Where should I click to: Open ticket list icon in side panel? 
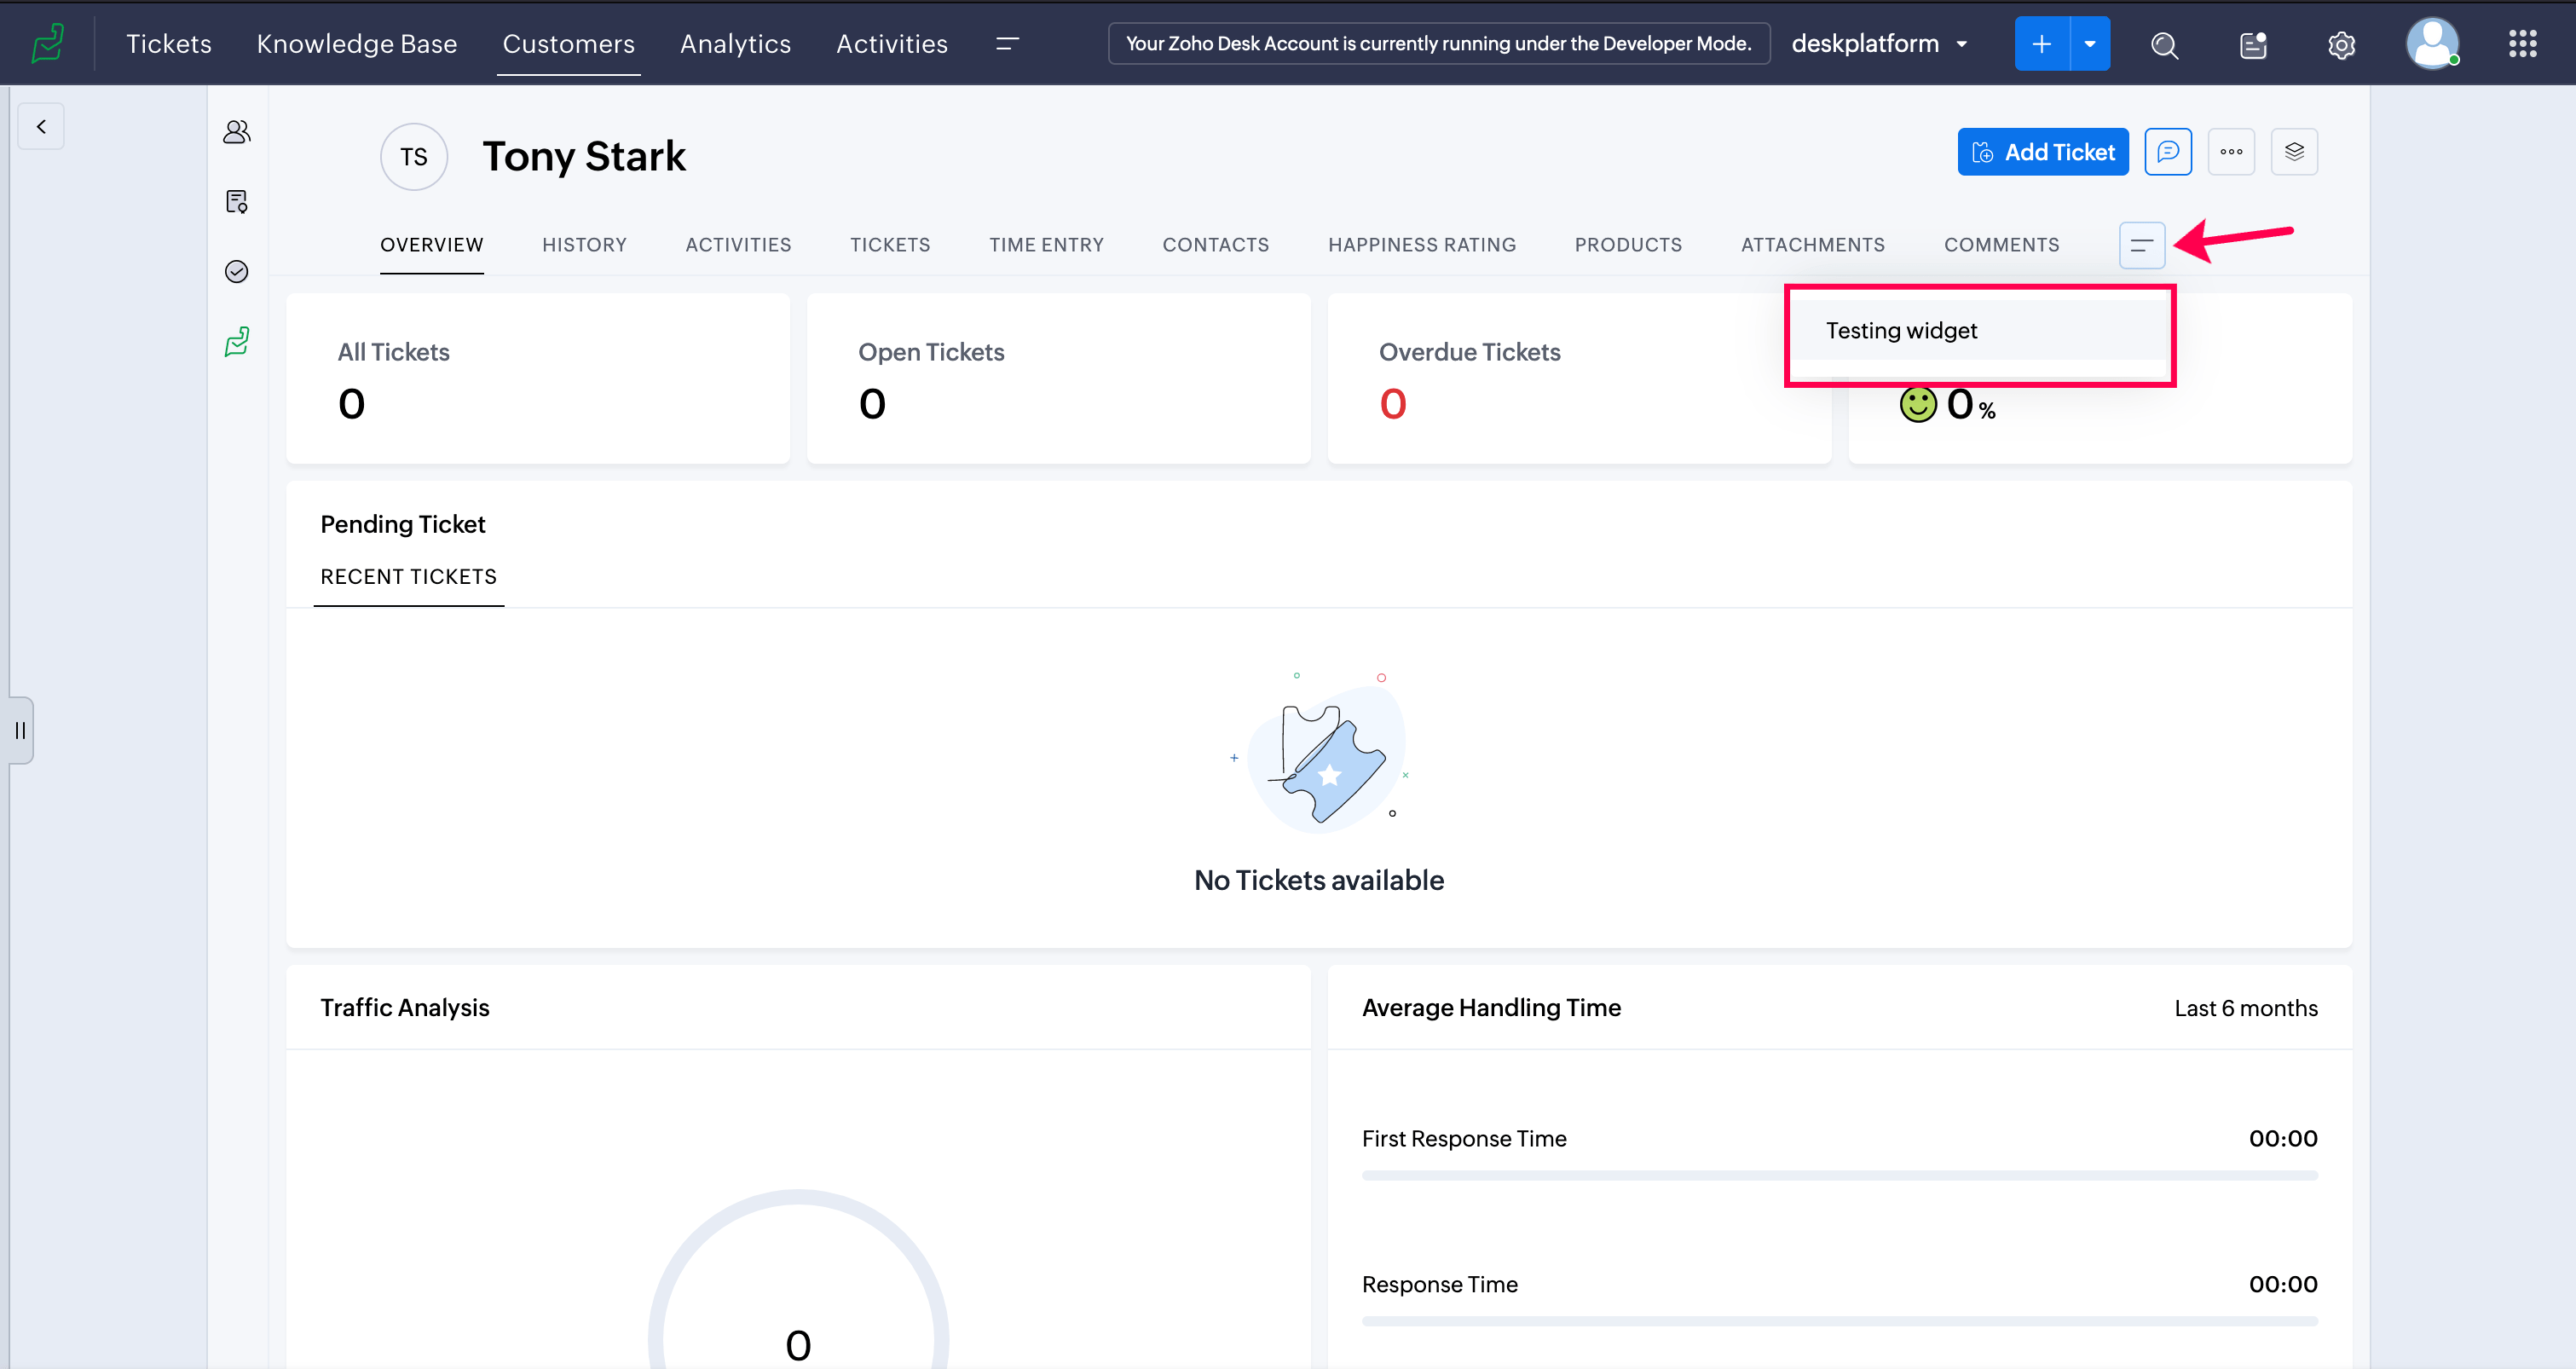pos(237,202)
